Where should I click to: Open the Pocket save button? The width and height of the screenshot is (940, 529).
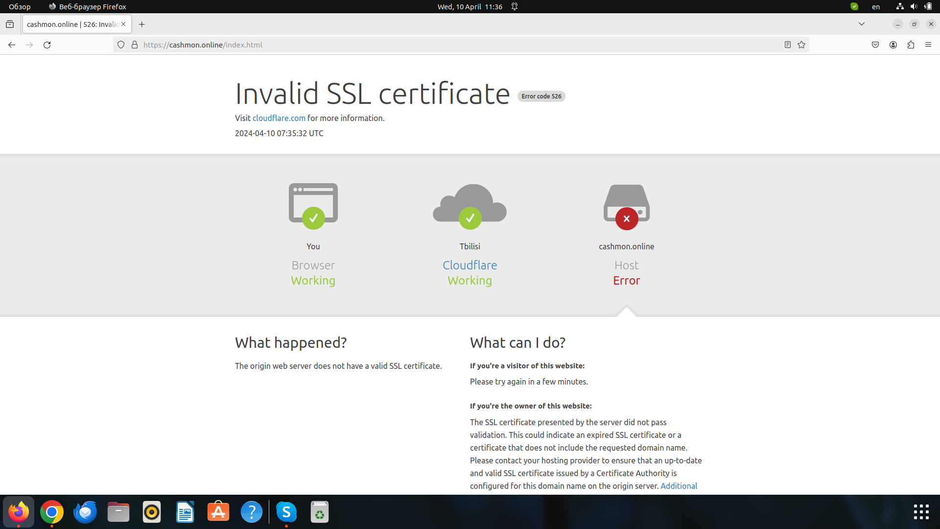[875, 45]
